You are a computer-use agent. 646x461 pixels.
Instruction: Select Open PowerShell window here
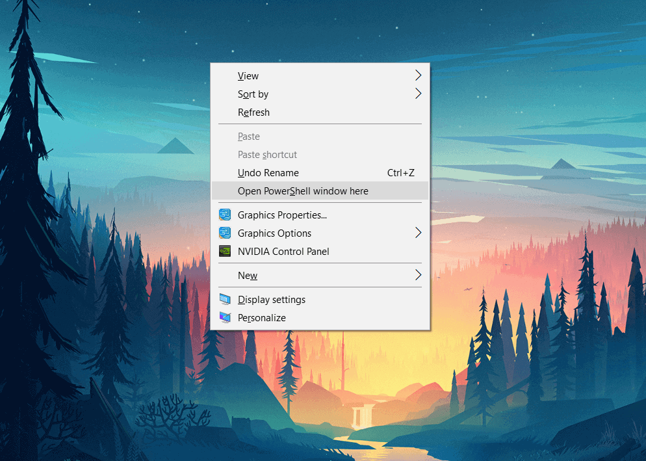click(x=320, y=191)
